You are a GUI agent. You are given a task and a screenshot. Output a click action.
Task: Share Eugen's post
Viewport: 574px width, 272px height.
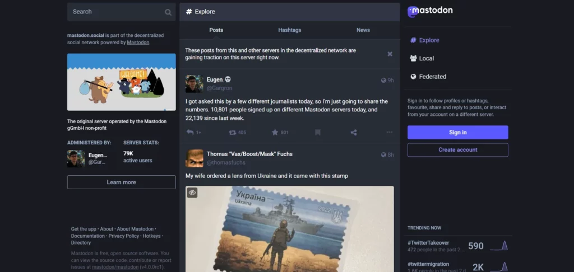(354, 132)
